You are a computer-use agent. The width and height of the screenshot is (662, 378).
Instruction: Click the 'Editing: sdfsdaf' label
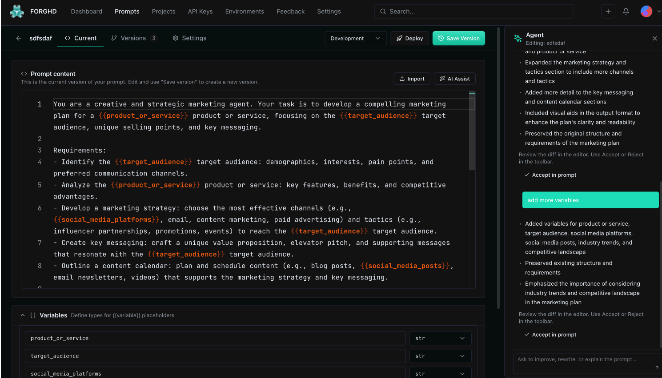[x=546, y=43]
